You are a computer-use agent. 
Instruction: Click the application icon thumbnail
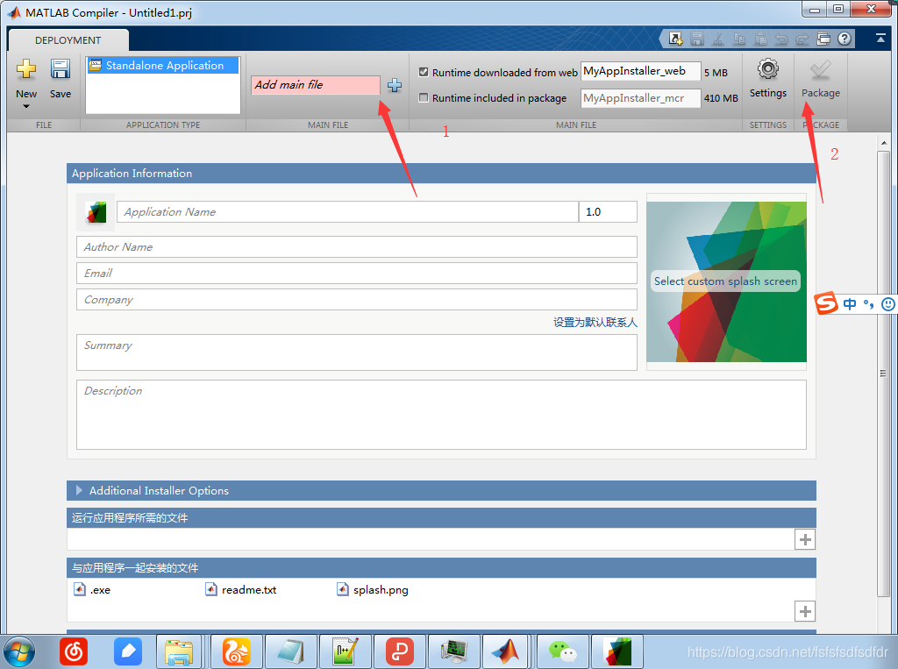tap(96, 212)
